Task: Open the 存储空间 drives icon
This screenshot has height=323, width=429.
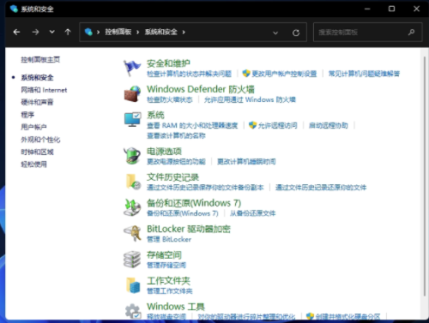Action: [x=132, y=260]
